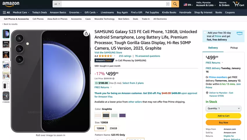
Task: Click the List Price info icon
Action: click(x=114, y=78)
